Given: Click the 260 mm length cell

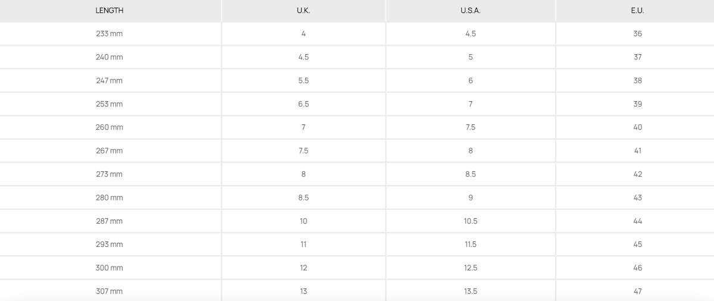Looking at the screenshot, I should point(109,127).
